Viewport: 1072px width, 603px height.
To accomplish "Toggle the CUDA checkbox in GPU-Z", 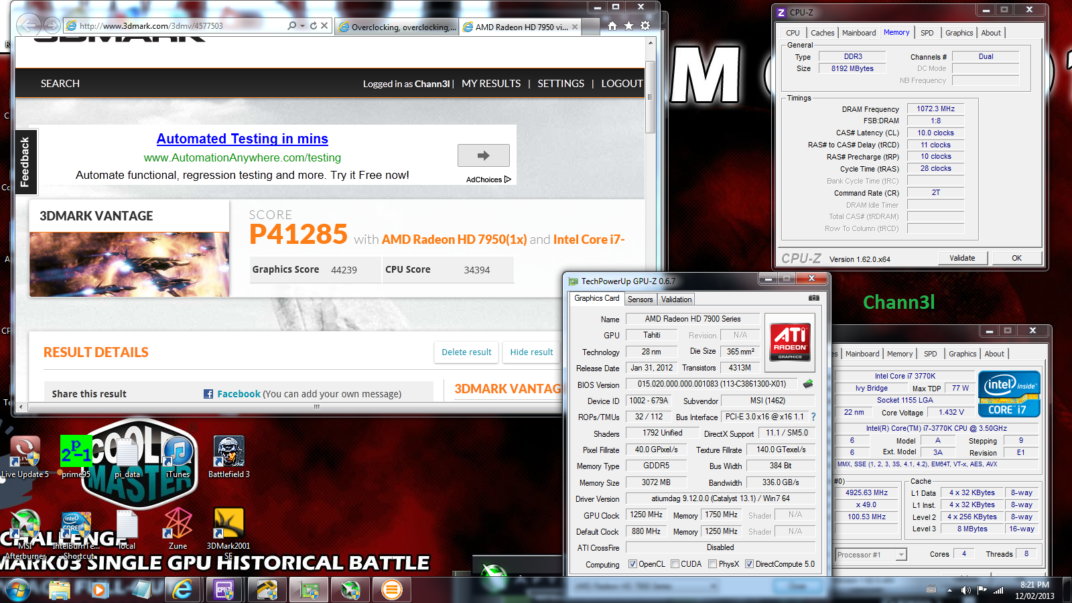I will (675, 564).
